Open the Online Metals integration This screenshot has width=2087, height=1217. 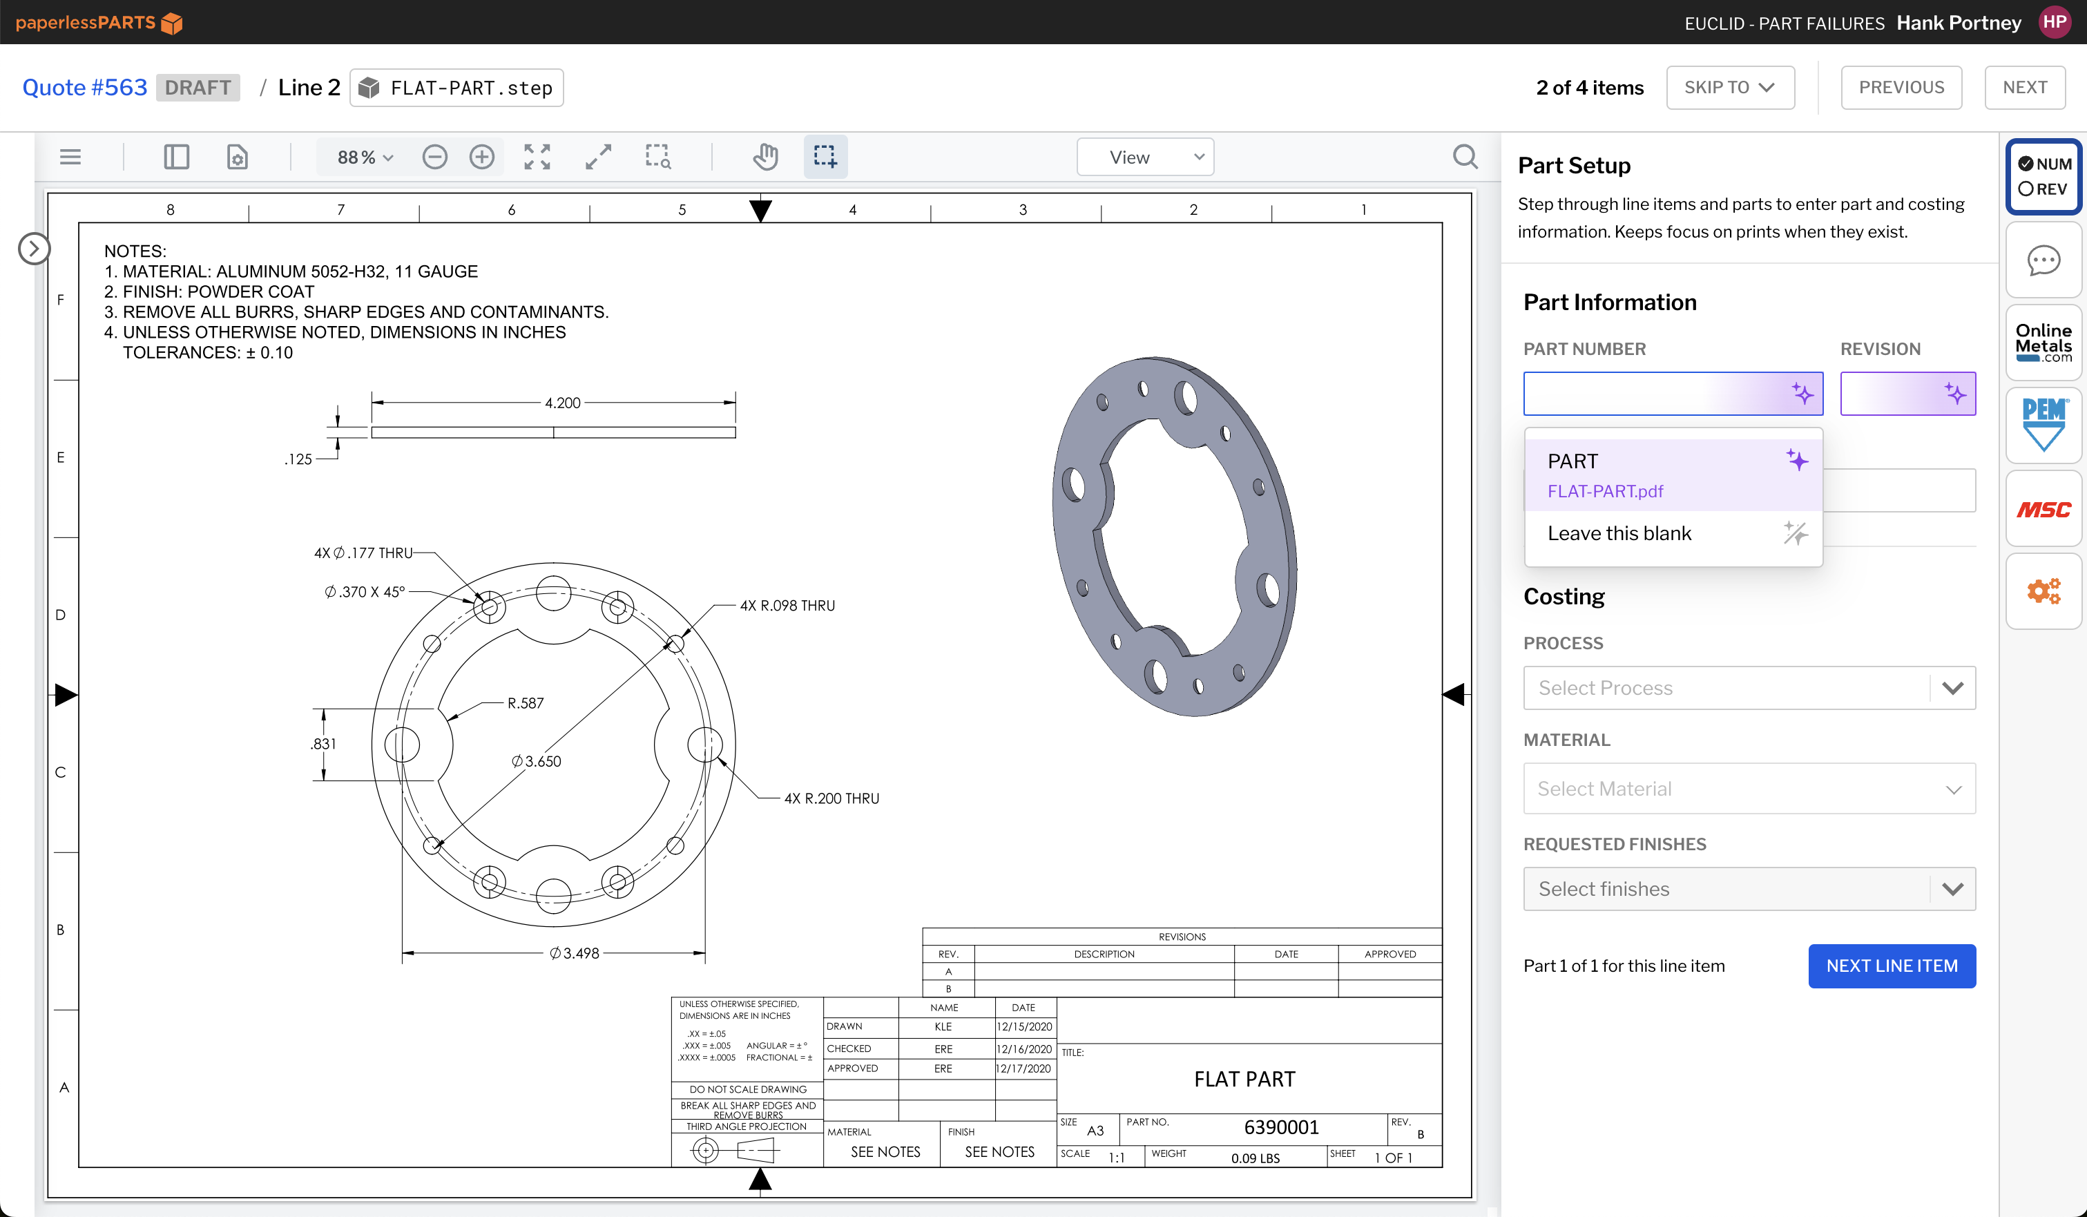(x=2044, y=343)
